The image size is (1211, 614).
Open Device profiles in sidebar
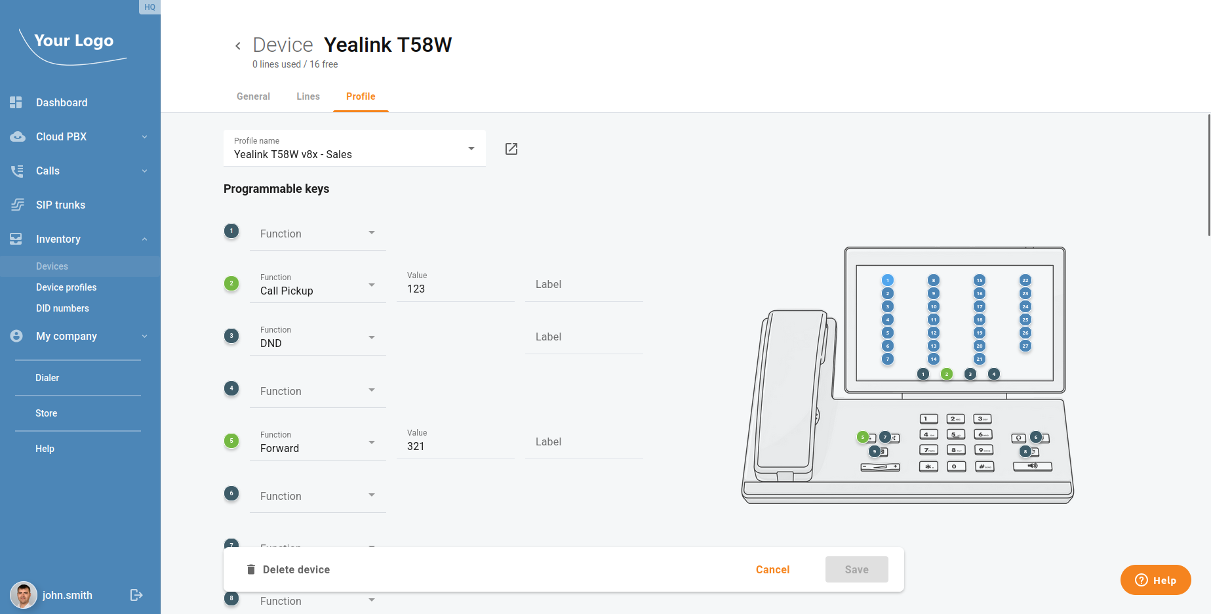click(66, 287)
